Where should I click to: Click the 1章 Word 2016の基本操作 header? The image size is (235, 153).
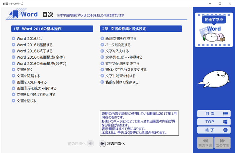[52, 29]
